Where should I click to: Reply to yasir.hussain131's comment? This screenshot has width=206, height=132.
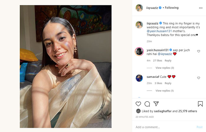pyautogui.click(x=168, y=61)
